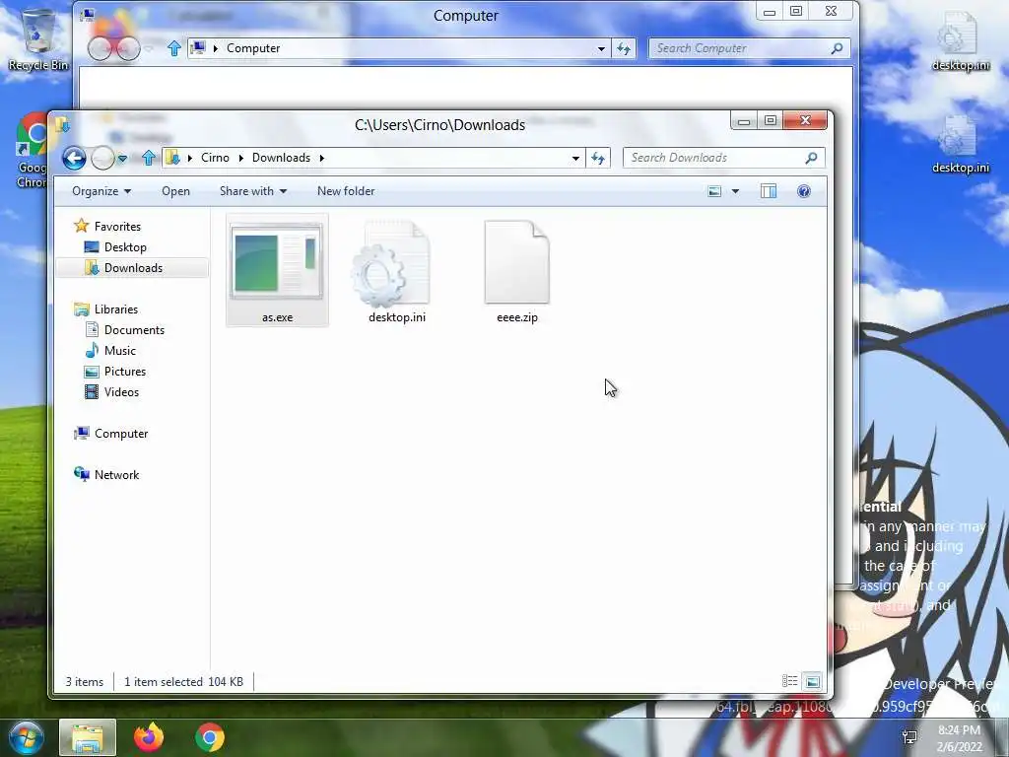This screenshot has height=757, width=1009.
Task: Open recent locations arrow beside the forward button
Action: pos(122,158)
